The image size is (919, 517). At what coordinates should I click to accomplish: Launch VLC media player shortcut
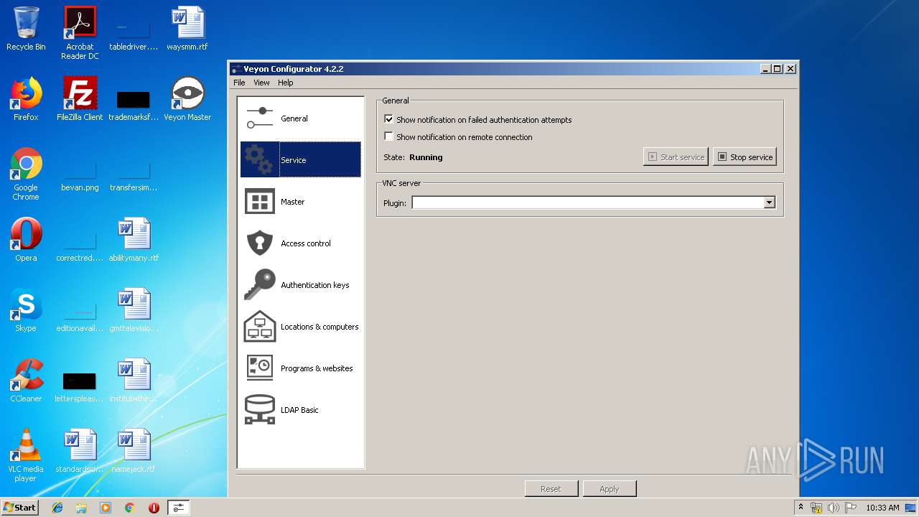click(x=26, y=455)
